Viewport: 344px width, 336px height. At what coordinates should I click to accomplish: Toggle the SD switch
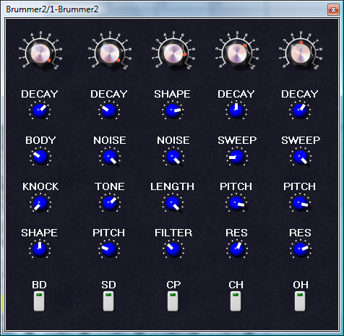pos(108,301)
